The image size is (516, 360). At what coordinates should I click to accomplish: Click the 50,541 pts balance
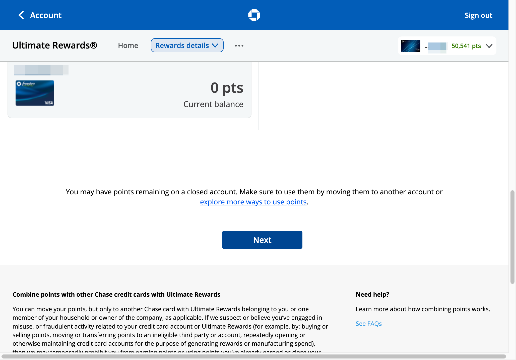(466, 46)
